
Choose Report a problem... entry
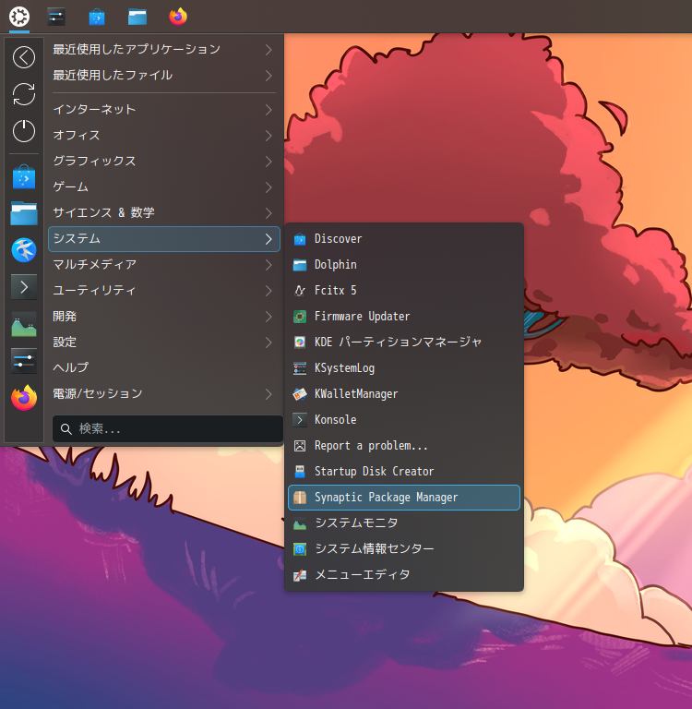(404, 445)
